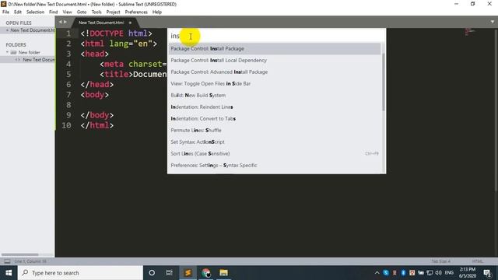
Task: Choose Package Control: Install Local Dependency
Action: click(275, 61)
